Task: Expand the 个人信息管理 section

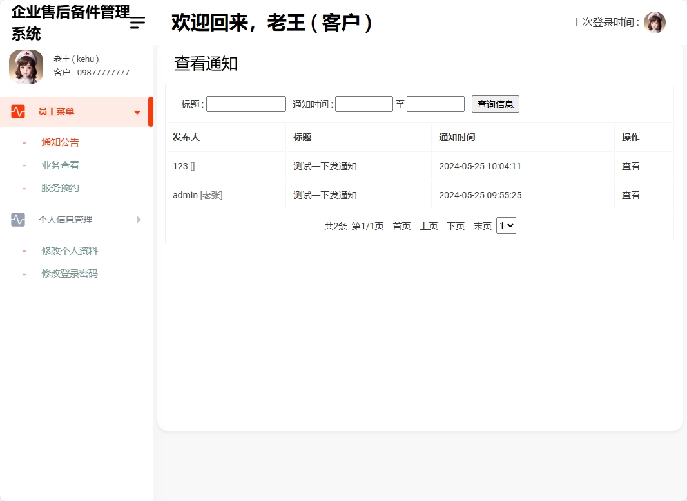Action: pos(138,220)
